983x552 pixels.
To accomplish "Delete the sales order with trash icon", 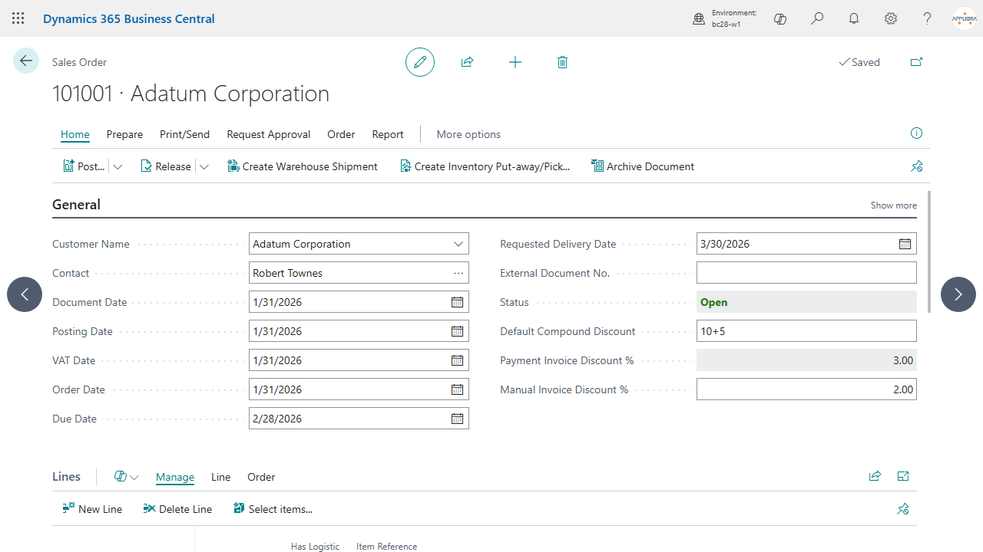I will tap(562, 62).
